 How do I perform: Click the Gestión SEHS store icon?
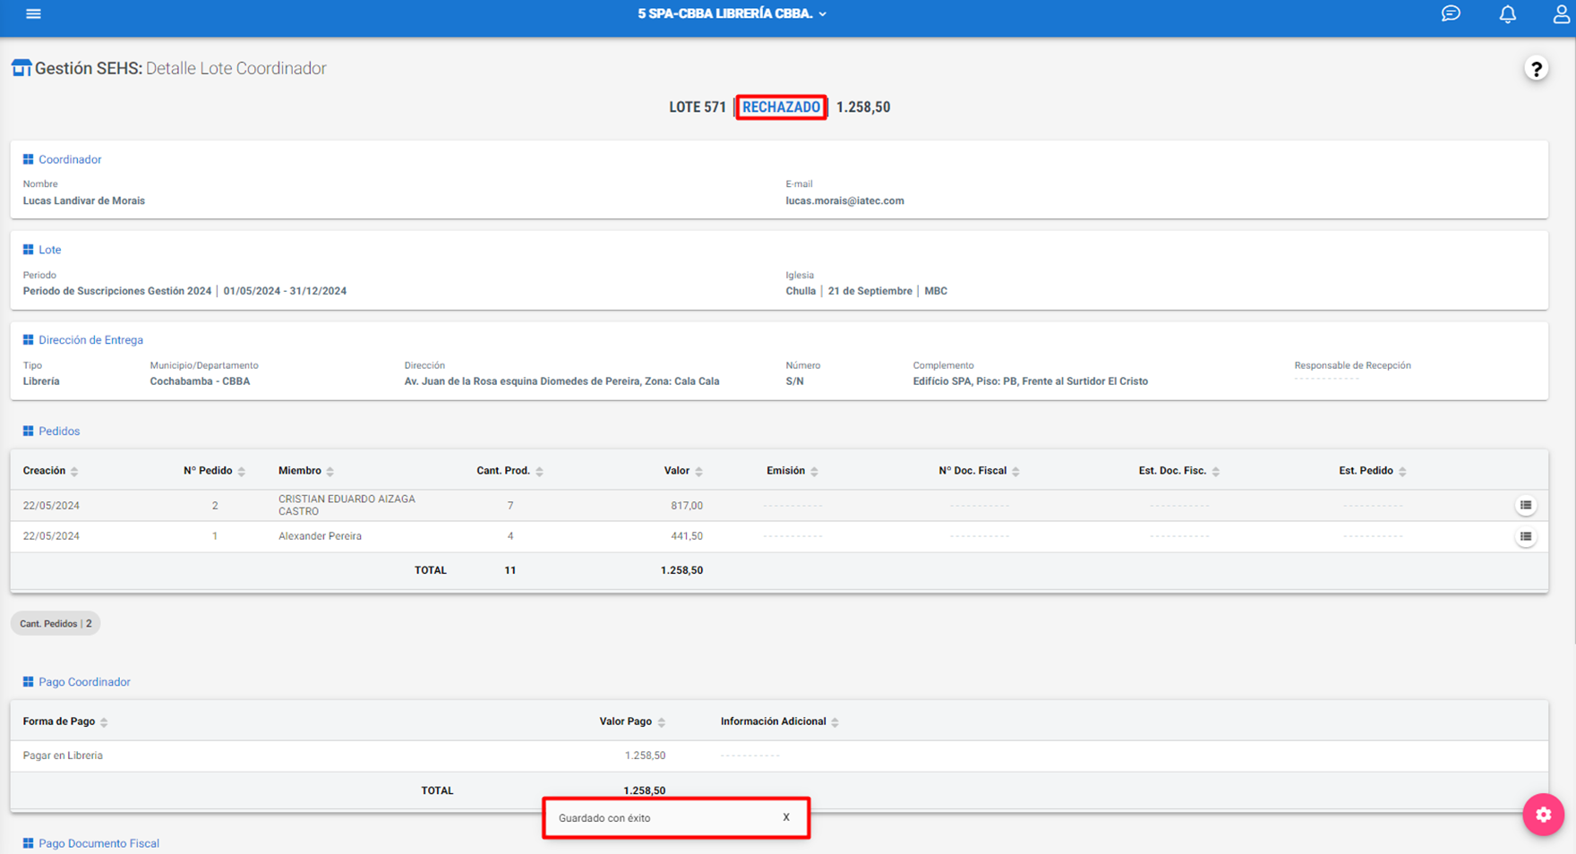point(21,68)
